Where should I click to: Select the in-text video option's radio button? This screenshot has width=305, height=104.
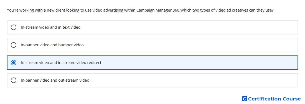[x=14, y=27]
